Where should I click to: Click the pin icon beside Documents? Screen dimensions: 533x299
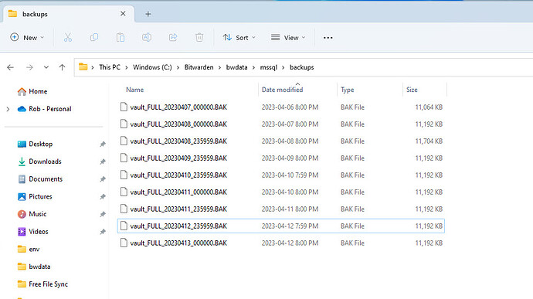[103, 179]
